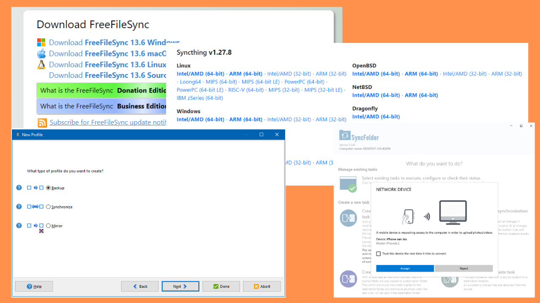Image resolution: width=540 pixels, height=303 pixels.
Task: Open Download FreeFileSync 13.6 Linux link
Action: point(108,64)
